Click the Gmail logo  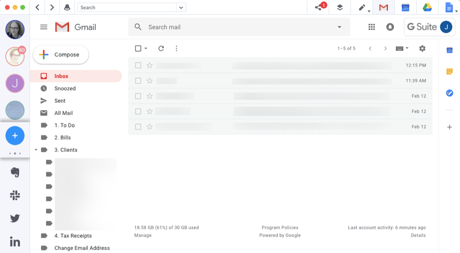pyautogui.click(x=76, y=27)
